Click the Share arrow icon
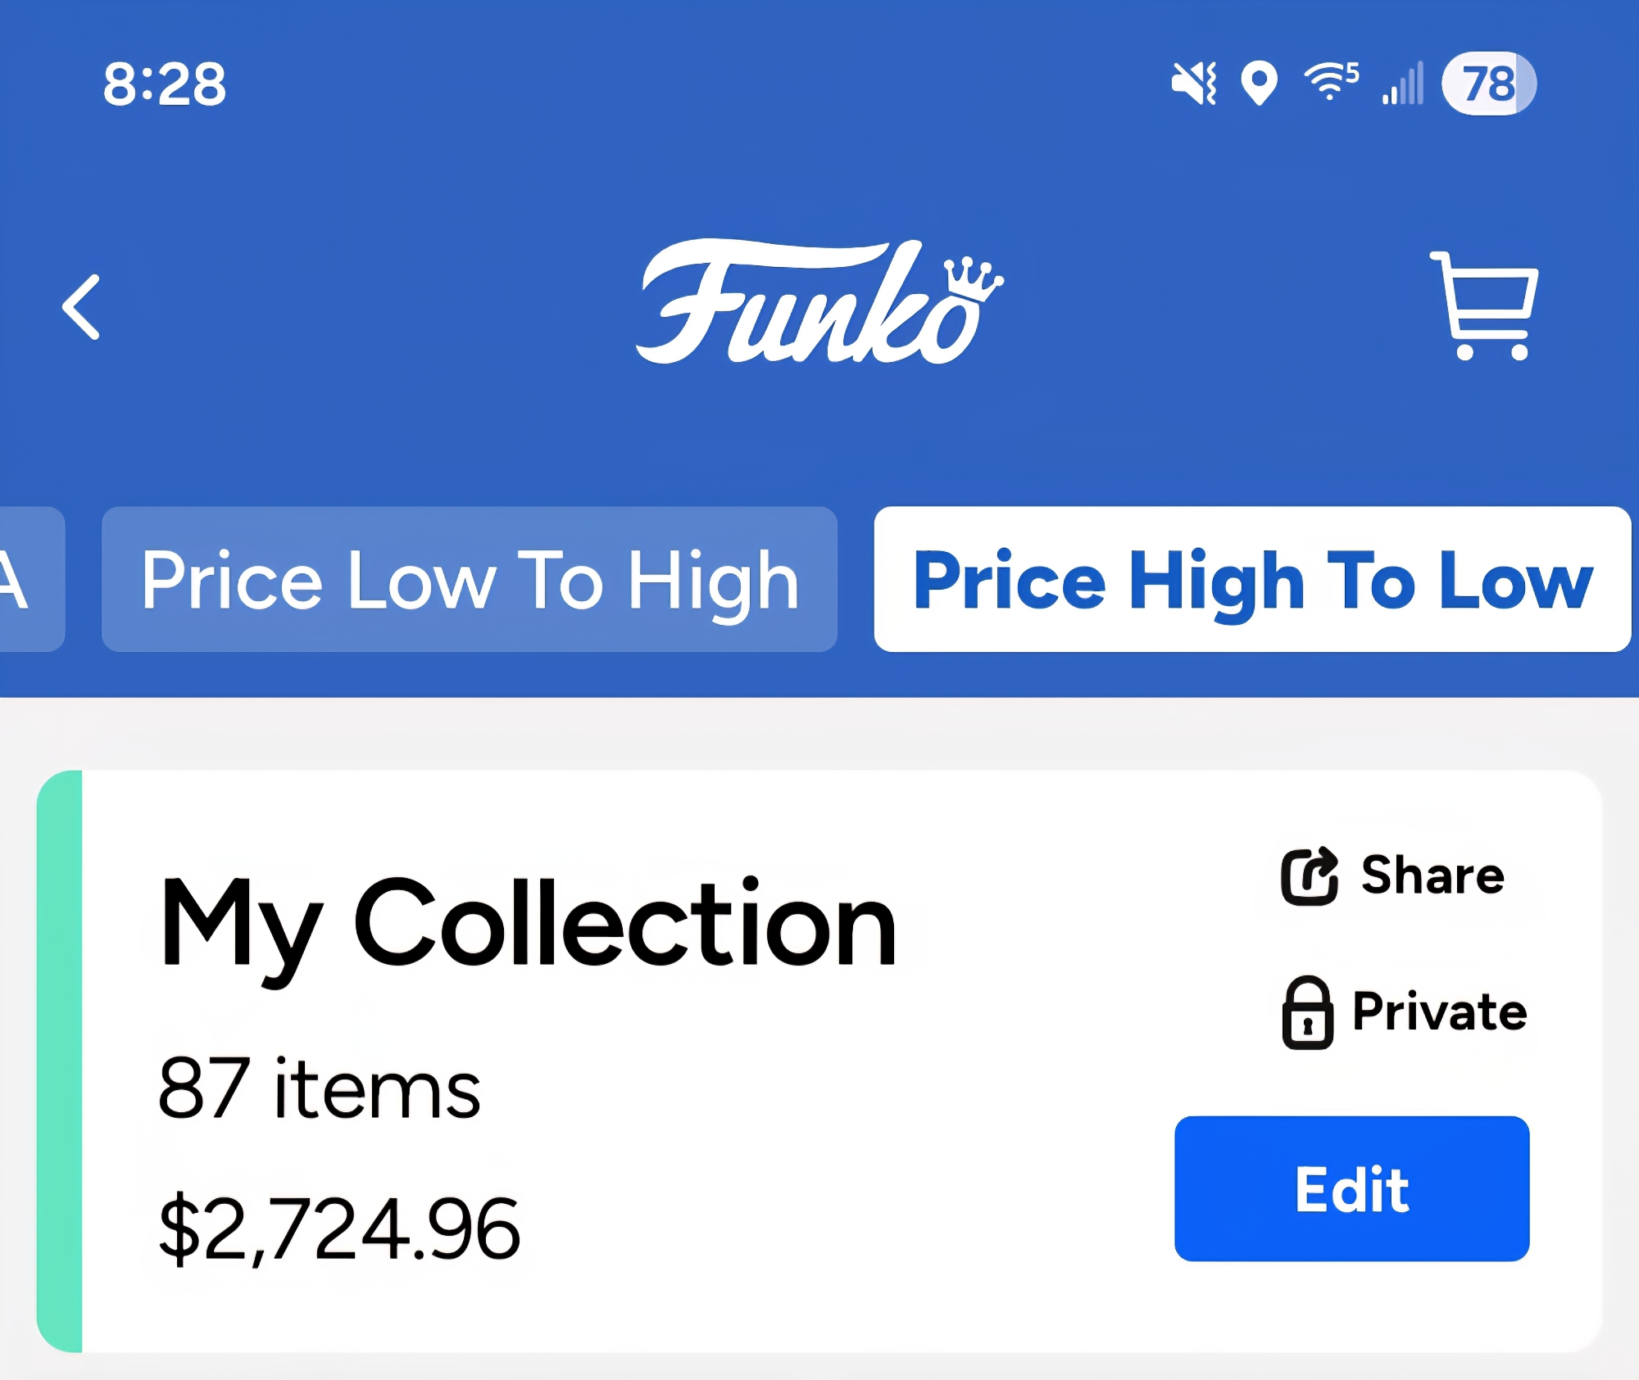The height and width of the screenshot is (1380, 1639). pyautogui.click(x=1309, y=876)
